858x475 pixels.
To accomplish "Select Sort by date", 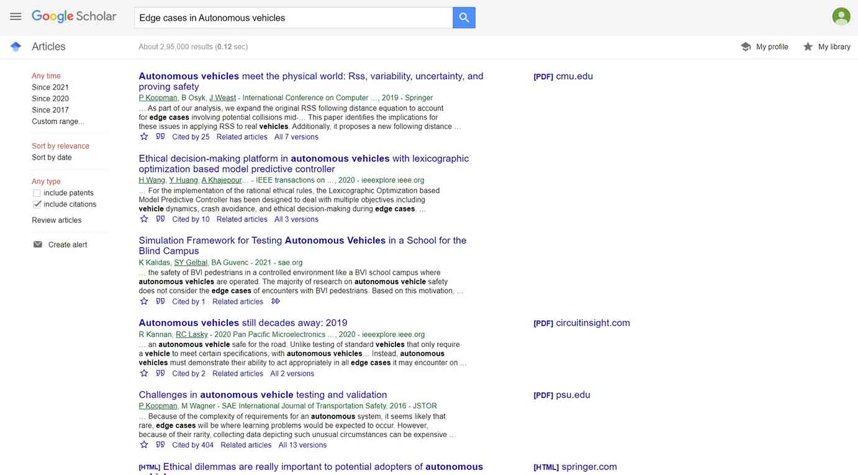I will click(52, 157).
